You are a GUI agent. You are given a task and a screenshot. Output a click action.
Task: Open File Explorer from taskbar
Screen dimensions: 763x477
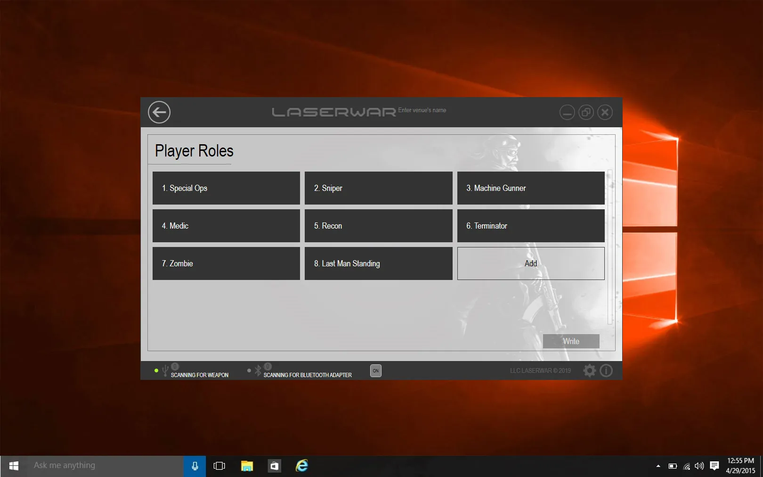[x=247, y=466]
